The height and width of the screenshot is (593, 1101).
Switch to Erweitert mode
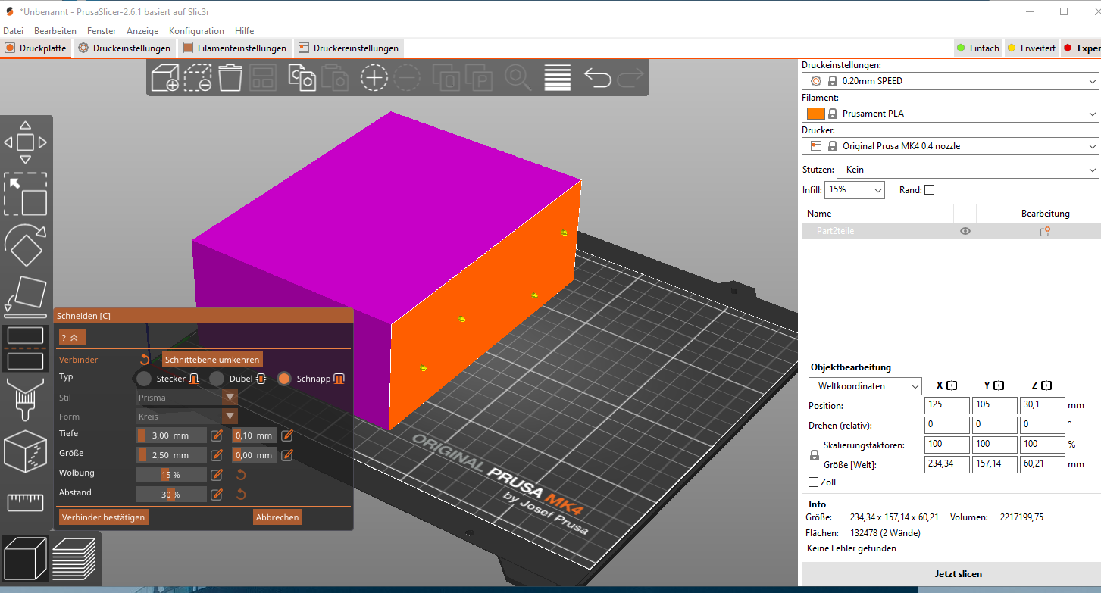pos(1031,48)
